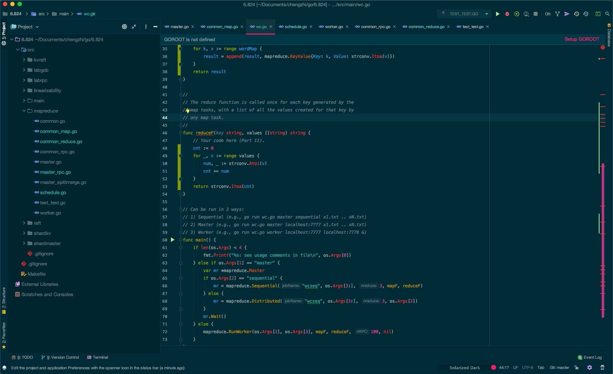Open IDE settings gear in status bar
Image resolution: width=613 pixels, height=374 pixels.
590,367
